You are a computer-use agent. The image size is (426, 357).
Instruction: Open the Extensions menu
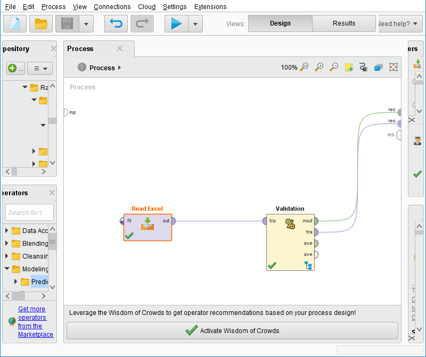pyautogui.click(x=210, y=7)
